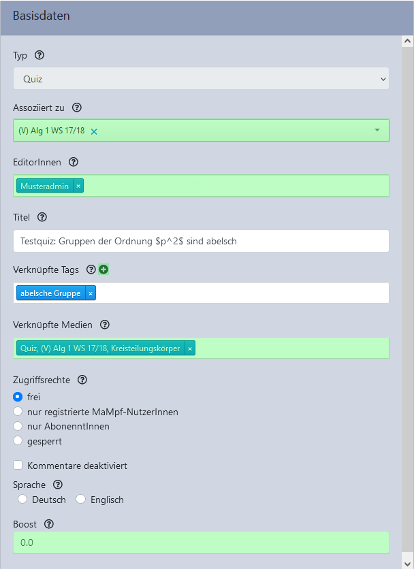
Task: Remove the Musteradmin editor tag
Action: click(78, 186)
